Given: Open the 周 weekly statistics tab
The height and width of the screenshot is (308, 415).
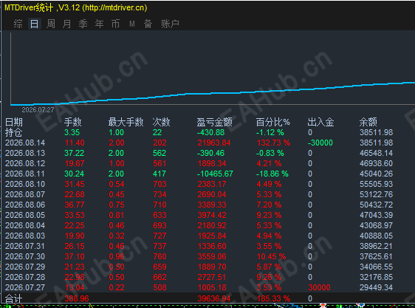Looking at the screenshot, I should (x=51, y=24).
